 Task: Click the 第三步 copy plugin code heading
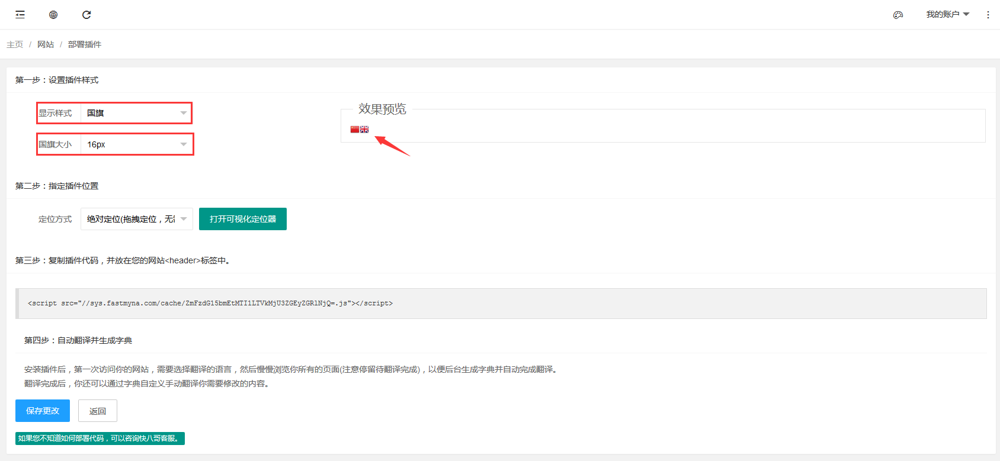pos(124,260)
